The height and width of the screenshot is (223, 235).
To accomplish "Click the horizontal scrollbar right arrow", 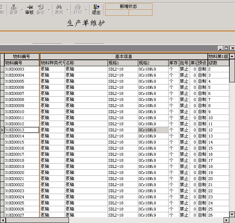I will 226,220.
